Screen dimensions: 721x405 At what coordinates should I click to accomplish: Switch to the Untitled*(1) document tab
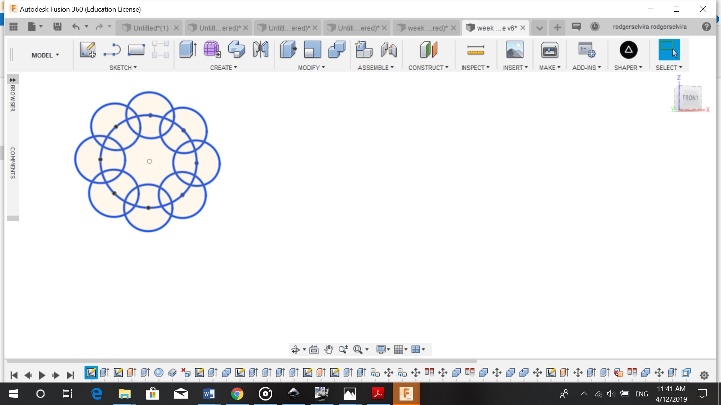(x=150, y=28)
